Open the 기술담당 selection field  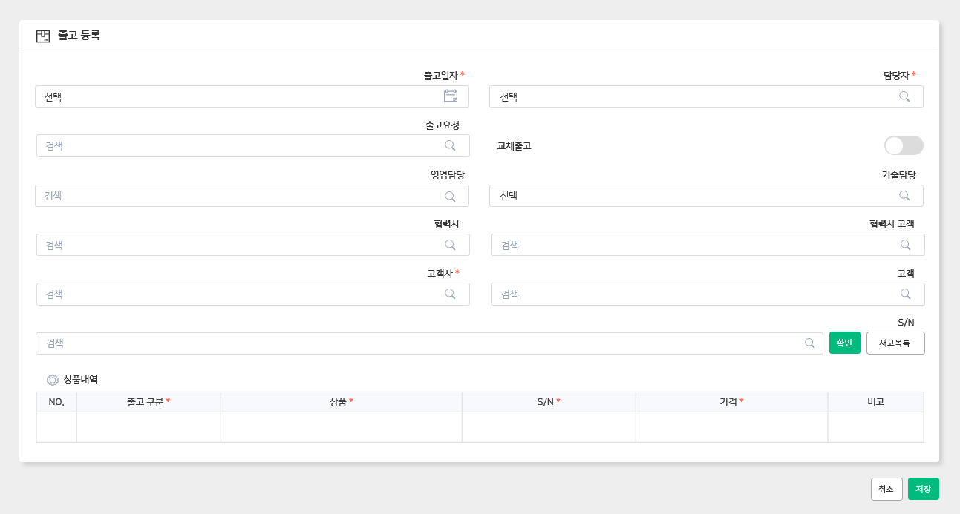click(706, 196)
